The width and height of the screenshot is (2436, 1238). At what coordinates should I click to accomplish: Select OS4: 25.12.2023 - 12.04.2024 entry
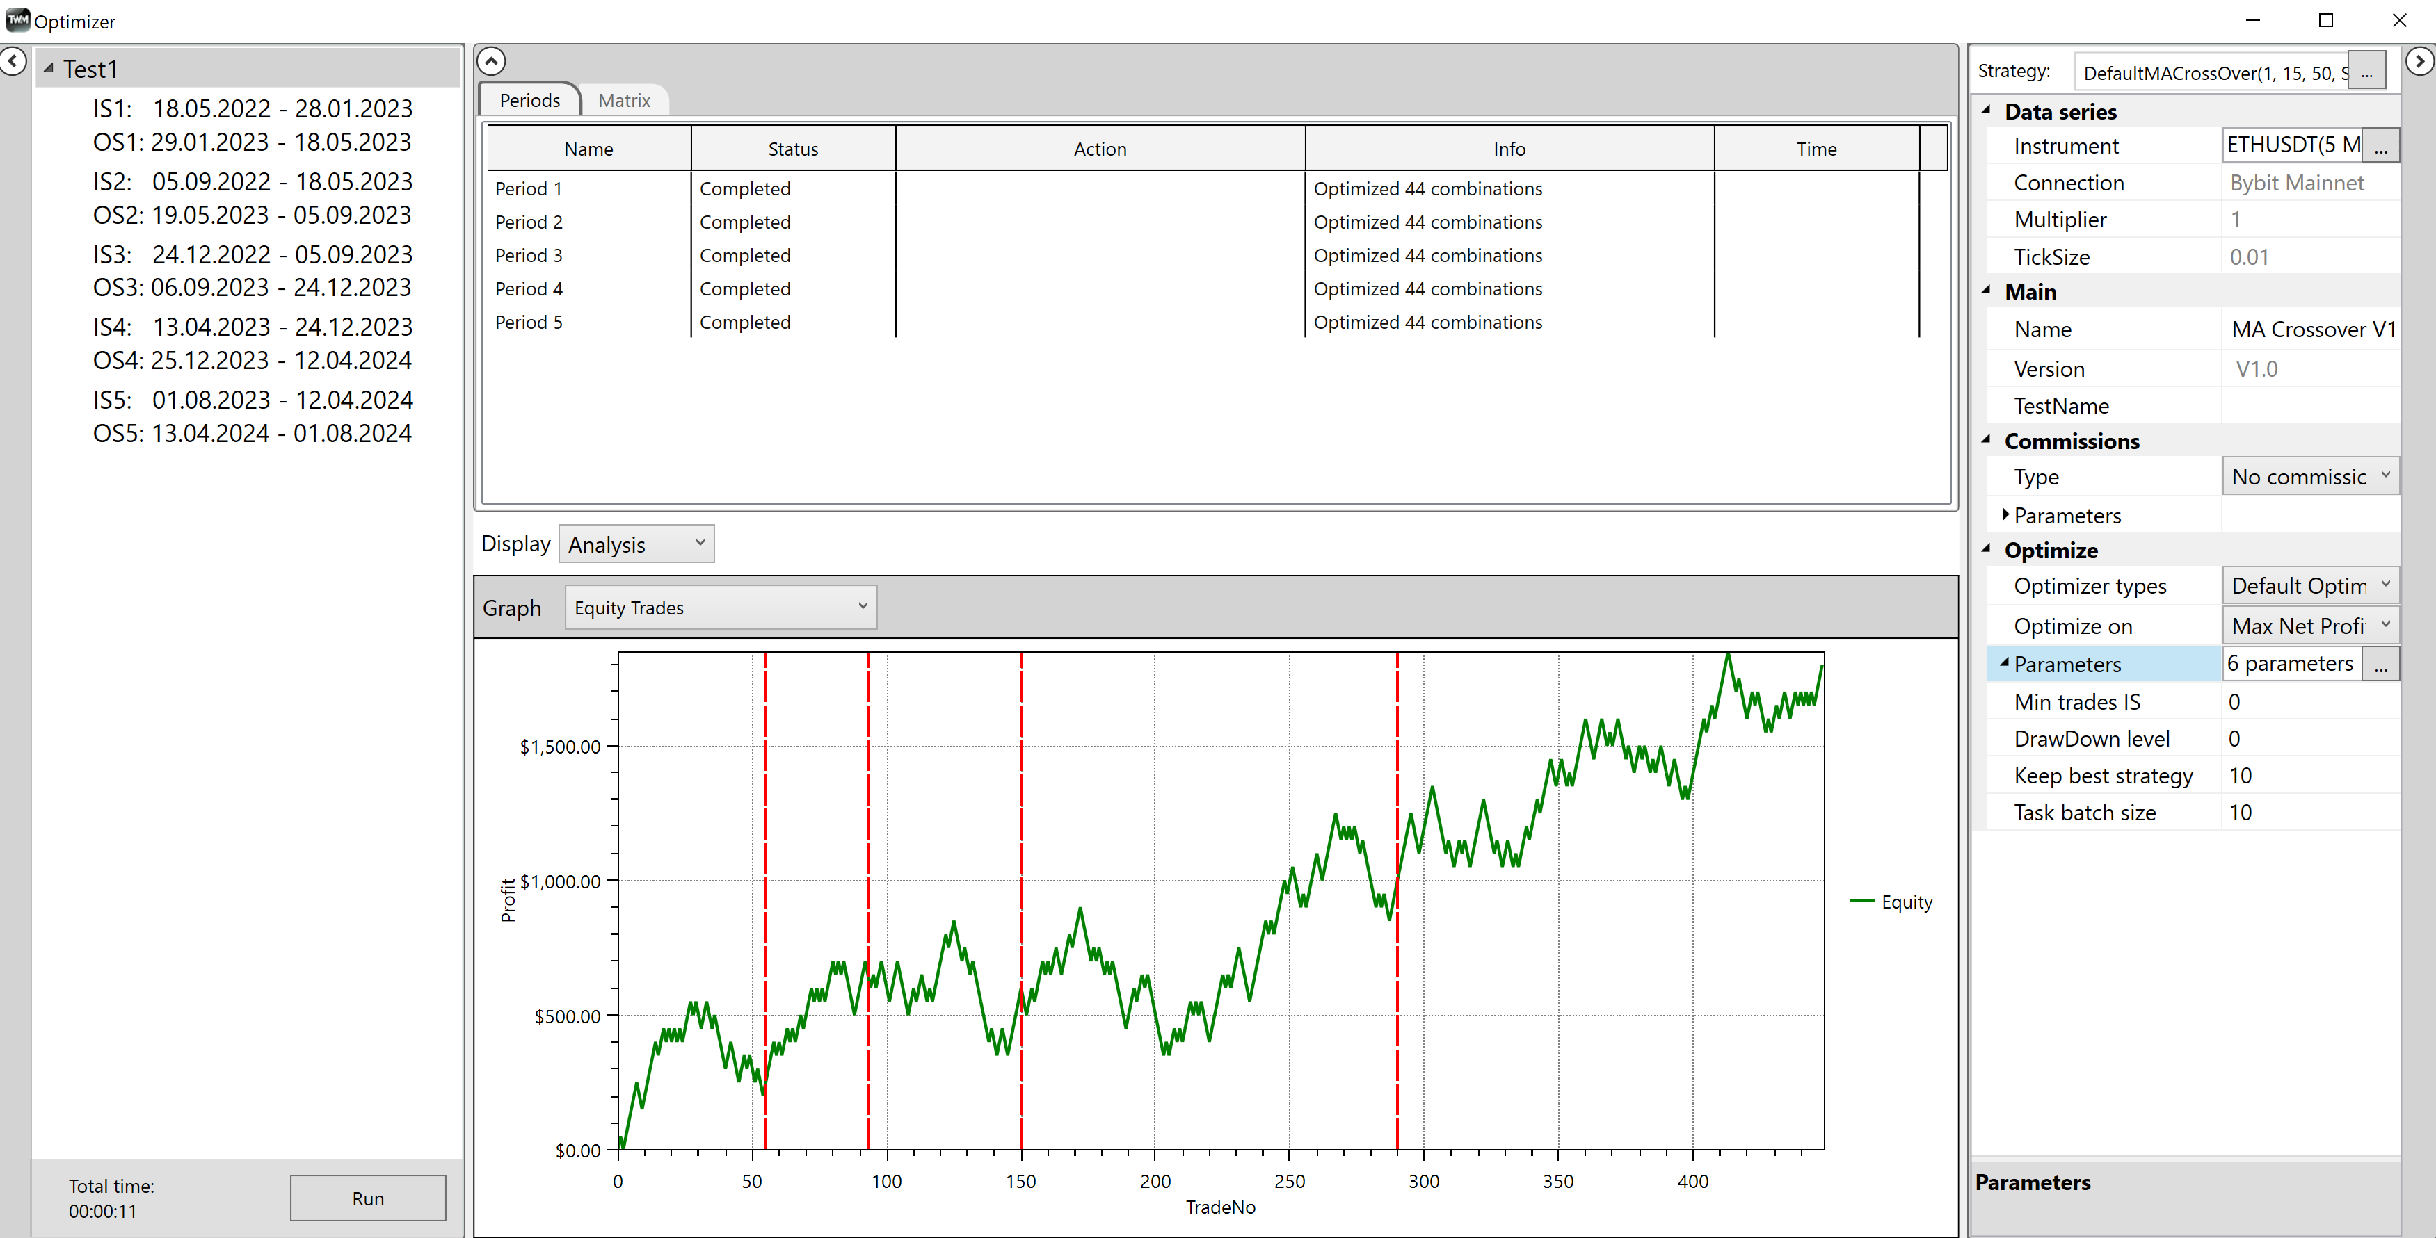coord(253,360)
